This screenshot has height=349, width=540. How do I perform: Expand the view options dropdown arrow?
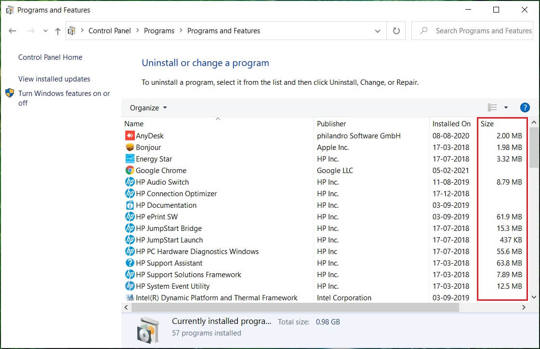pos(506,107)
